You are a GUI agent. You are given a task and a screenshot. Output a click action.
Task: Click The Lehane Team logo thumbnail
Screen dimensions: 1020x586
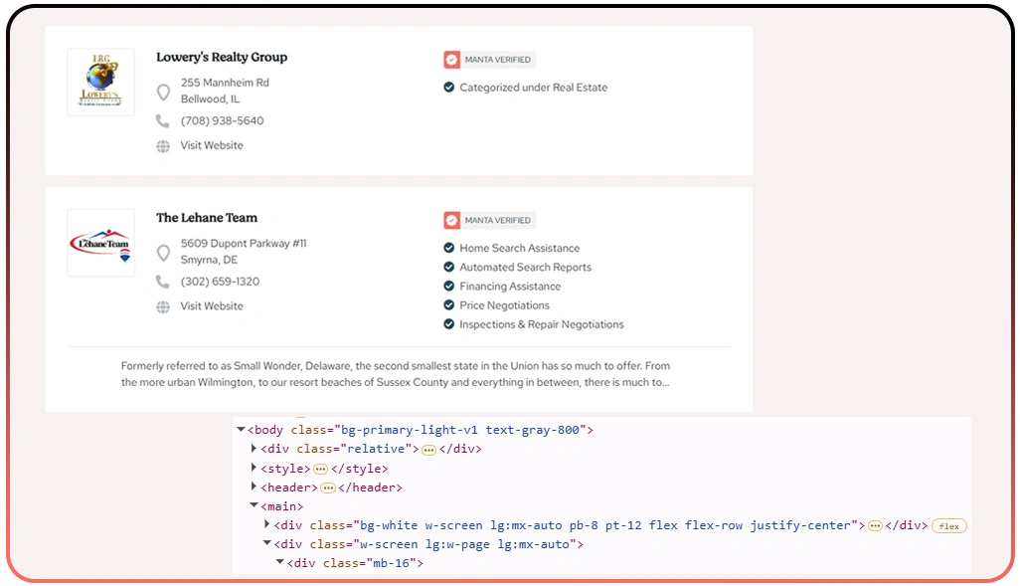coord(100,243)
